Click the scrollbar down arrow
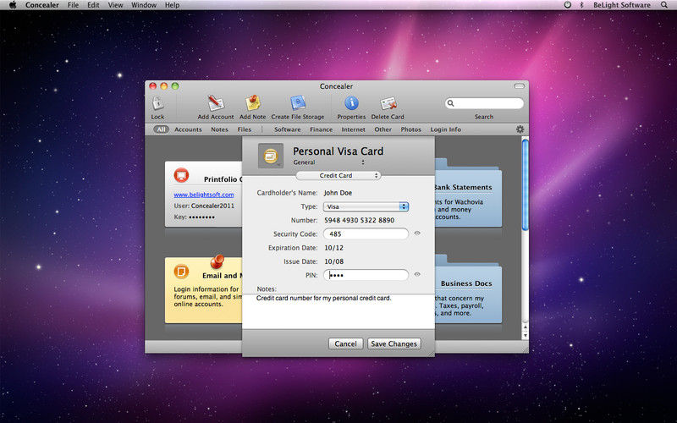 (x=525, y=335)
